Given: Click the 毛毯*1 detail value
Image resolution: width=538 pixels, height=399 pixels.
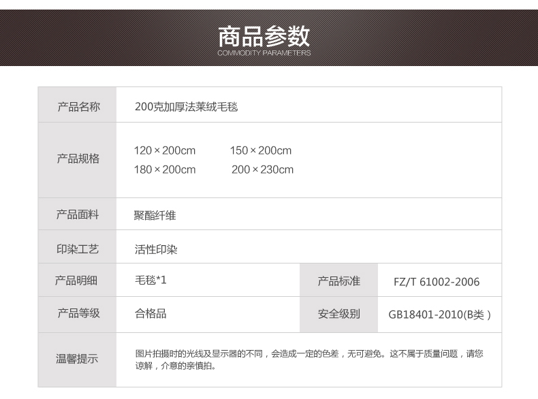Looking at the screenshot, I should (x=151, y=280).
